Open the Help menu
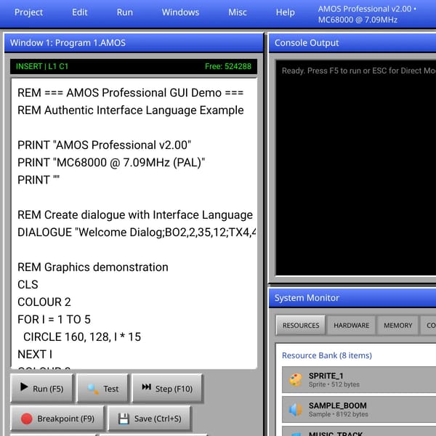This screenshot has height=436, width=436. point(285,12)
